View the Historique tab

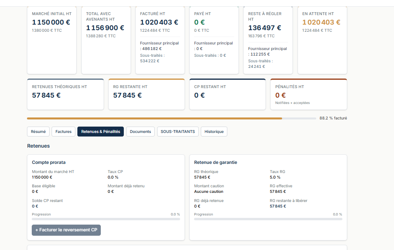pos(214,132)
